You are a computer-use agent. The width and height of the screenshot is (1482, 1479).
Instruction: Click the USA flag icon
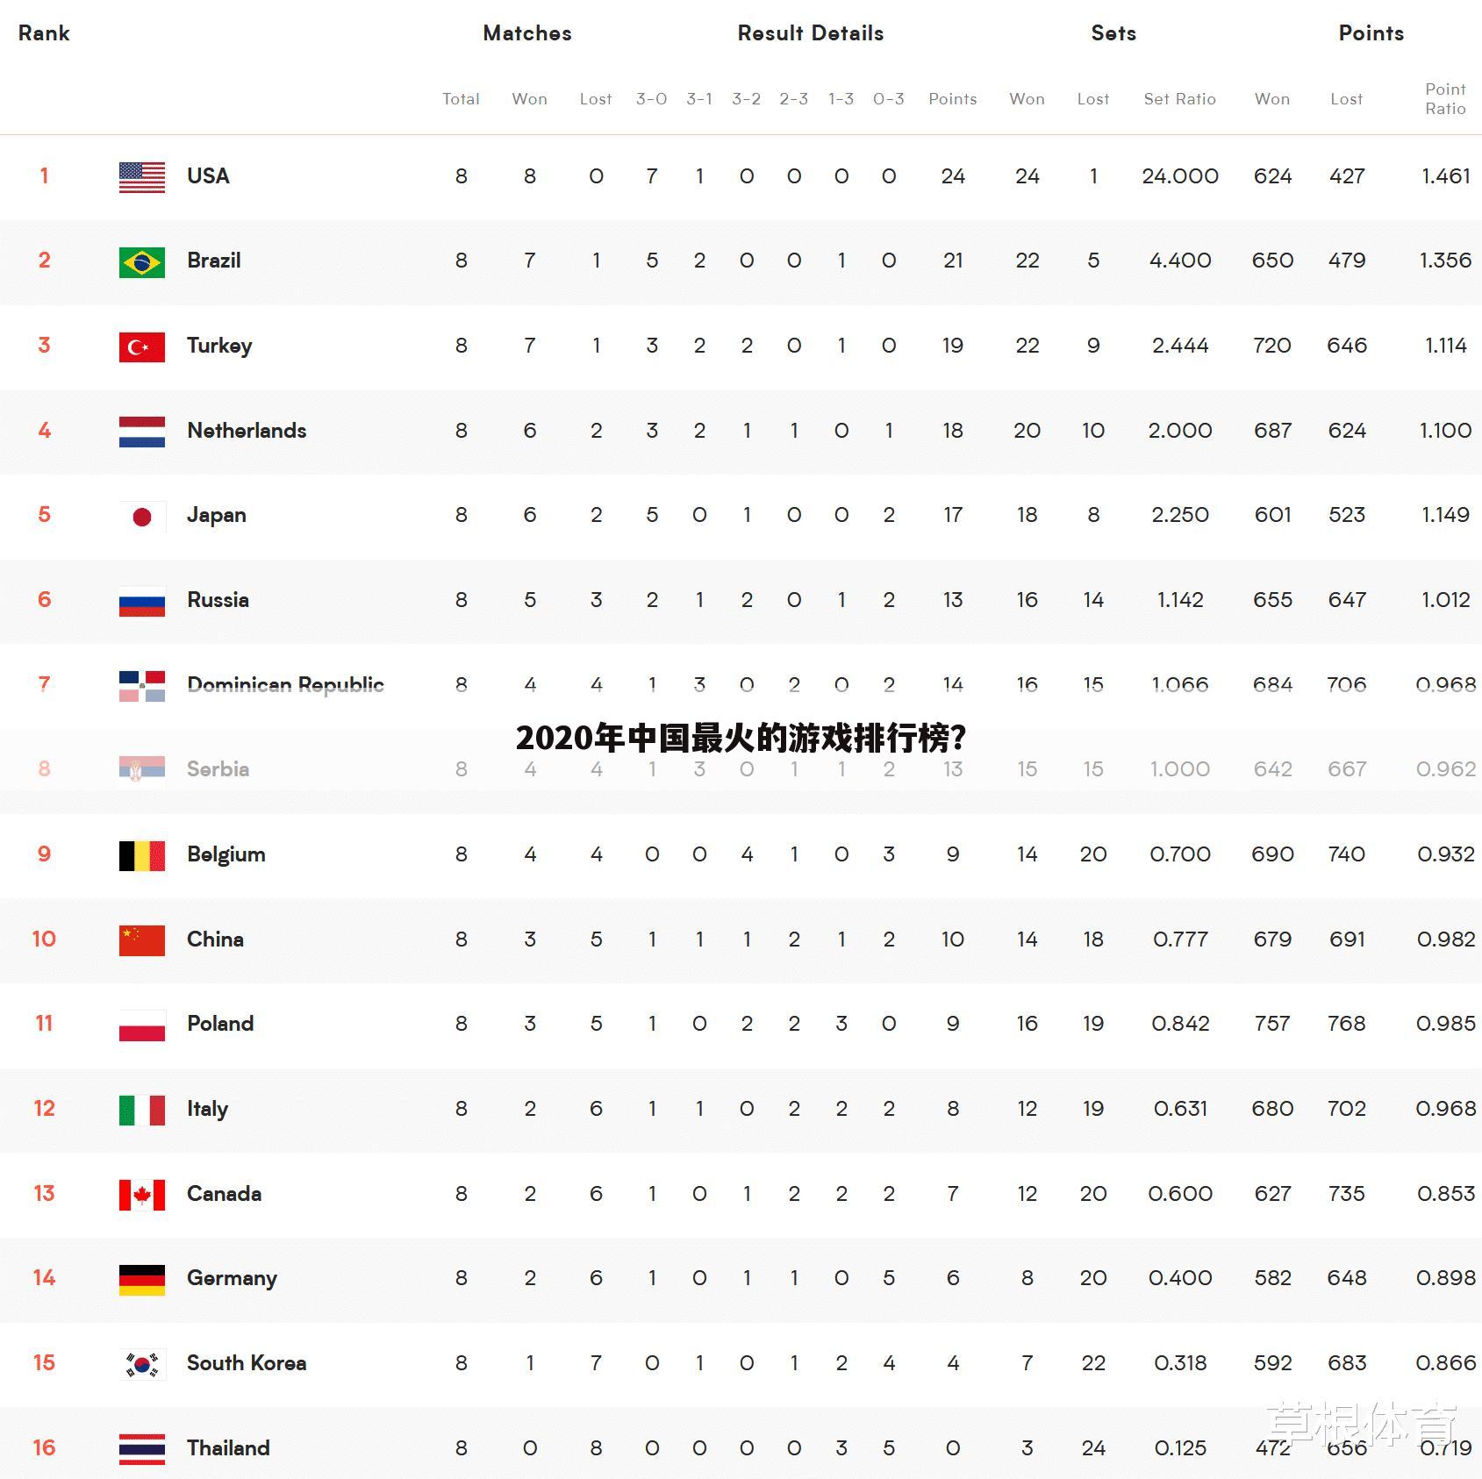142,177
